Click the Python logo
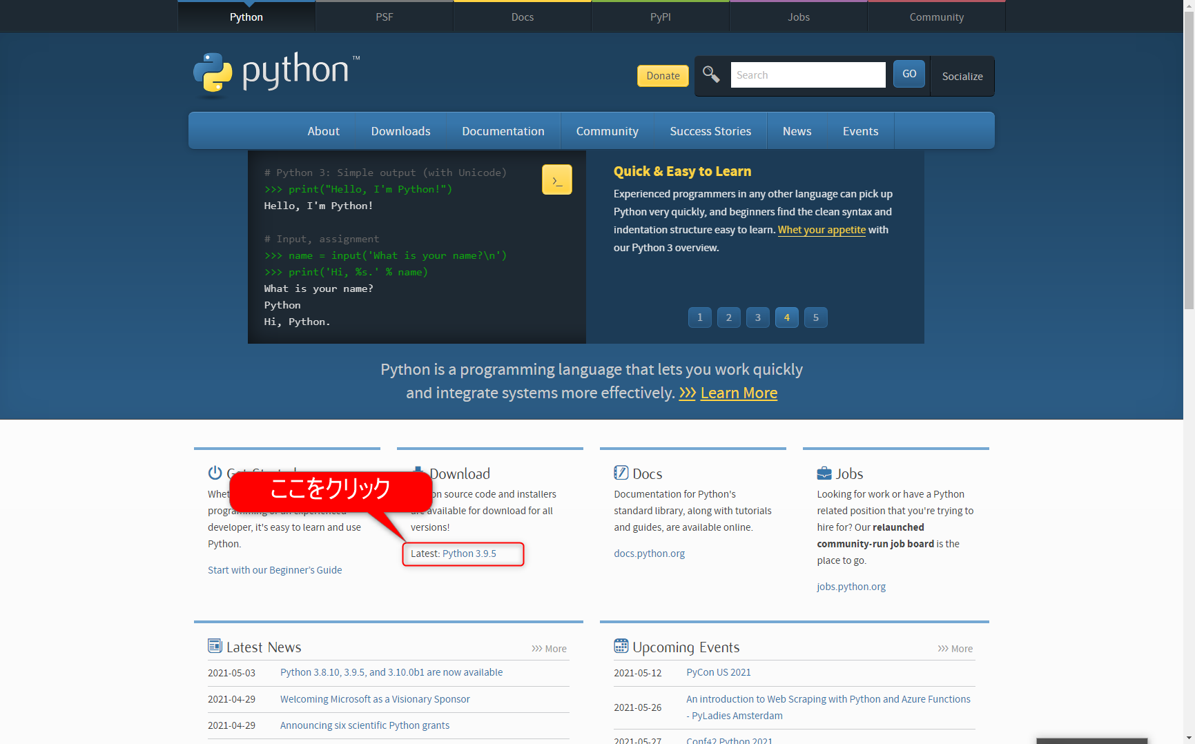 275,72
